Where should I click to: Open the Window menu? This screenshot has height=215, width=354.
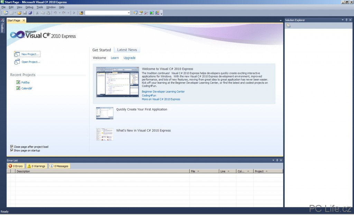[51, 7]
